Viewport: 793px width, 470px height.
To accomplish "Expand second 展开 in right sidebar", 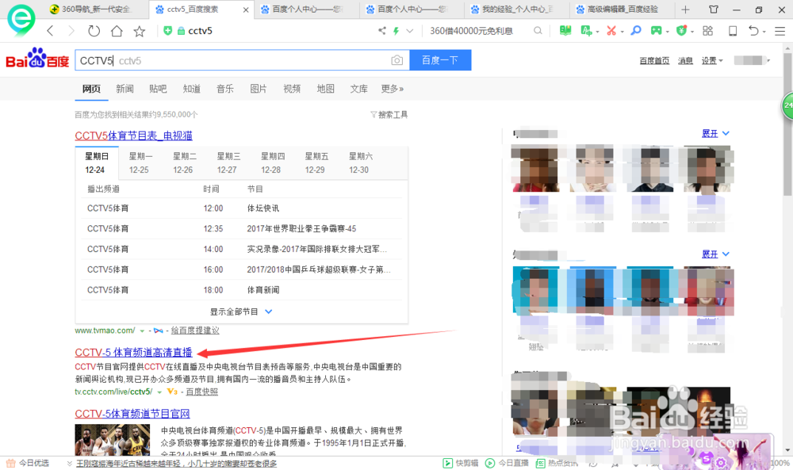I will (715, 254).
